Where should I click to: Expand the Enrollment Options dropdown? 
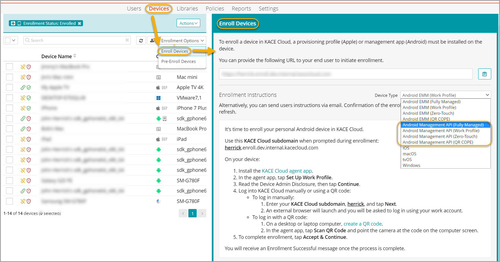click(182, 41)
